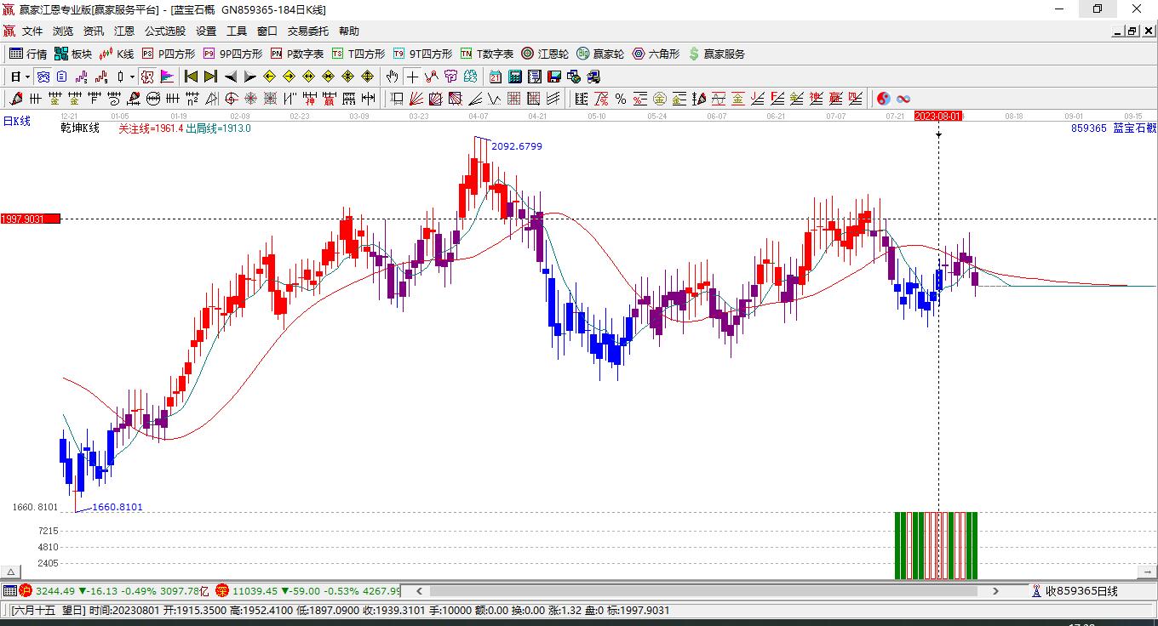Open the calendar icon in toolbar
1158x626 pixels.
point(496,77)
